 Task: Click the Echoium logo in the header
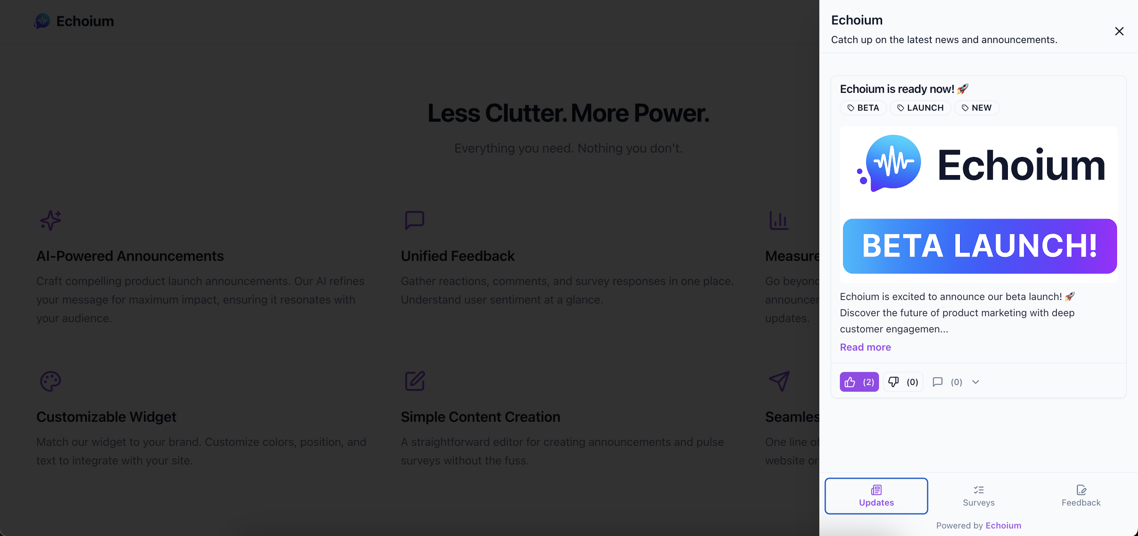tap(74, 21)
